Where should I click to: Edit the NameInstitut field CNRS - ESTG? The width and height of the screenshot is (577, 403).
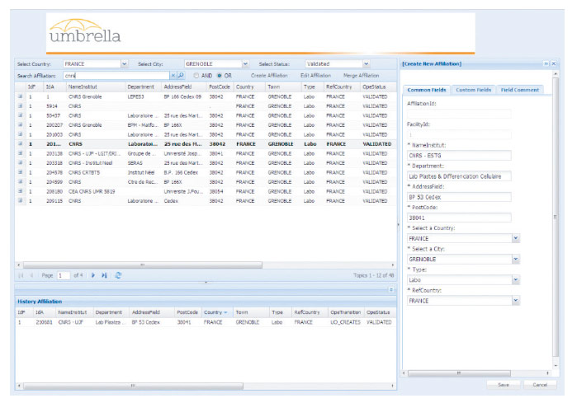tap(459, 156)
